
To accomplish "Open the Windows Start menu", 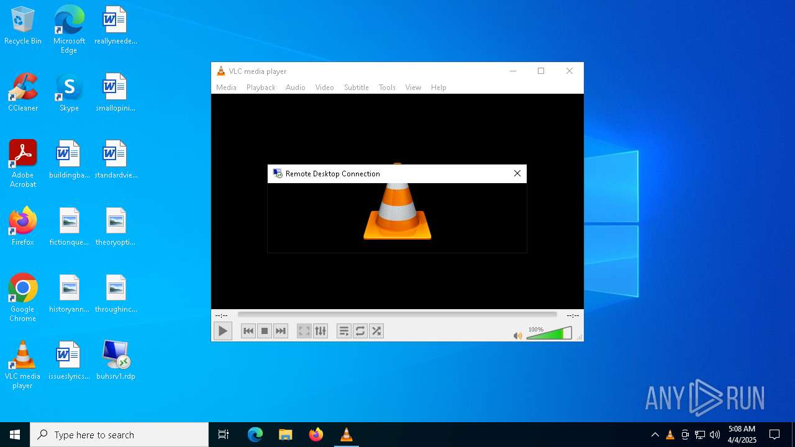I will [x=15, y=435].
